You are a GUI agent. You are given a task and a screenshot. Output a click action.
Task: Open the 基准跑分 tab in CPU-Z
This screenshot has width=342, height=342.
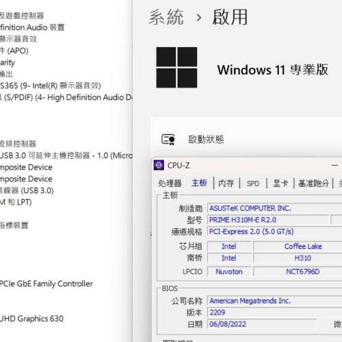313,183
